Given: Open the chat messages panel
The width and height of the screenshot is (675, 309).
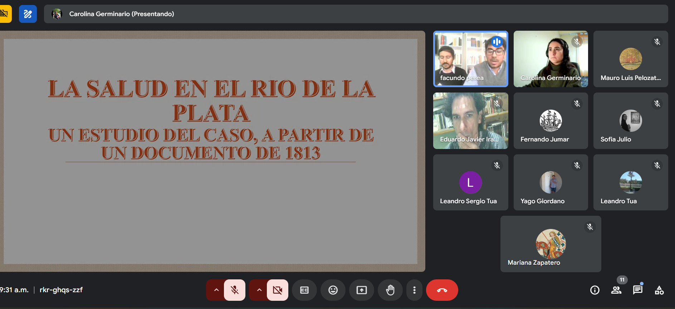Looking at the screenshot, I should pyautogui.click(x=637, y=290).
